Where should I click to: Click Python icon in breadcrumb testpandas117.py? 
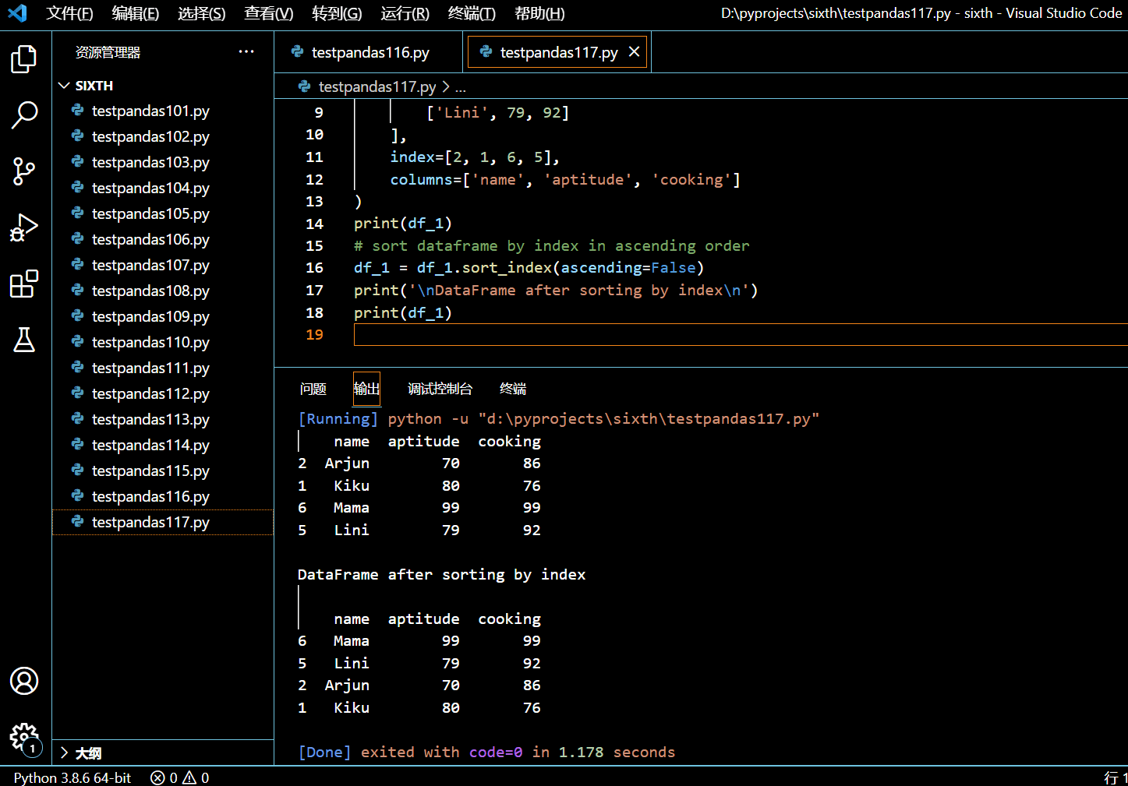[304, 86]
